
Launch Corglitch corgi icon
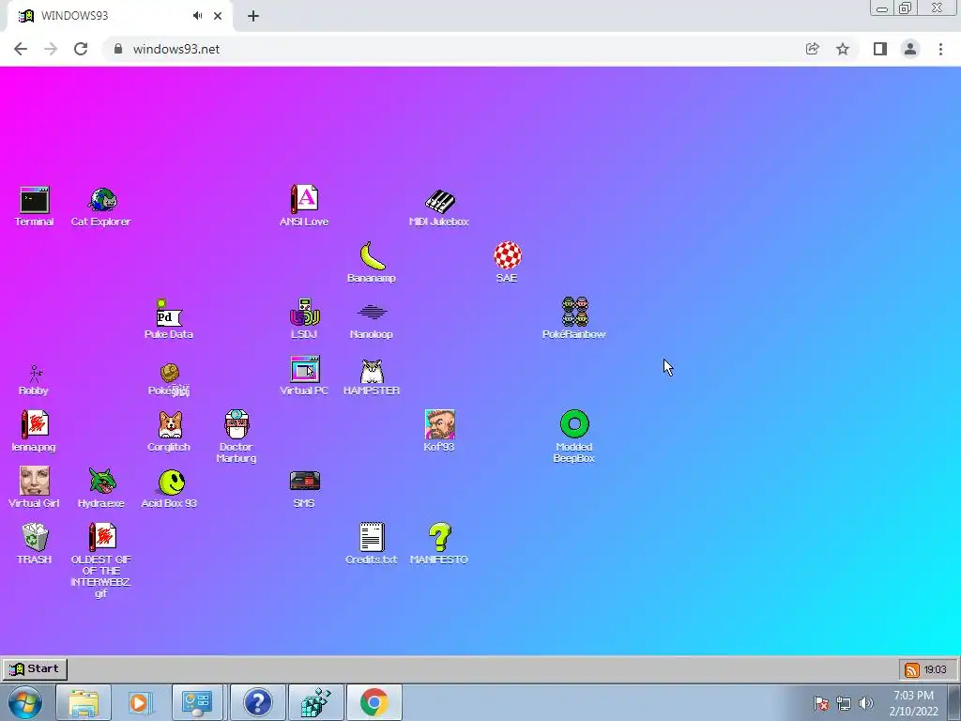pos(169,431)
